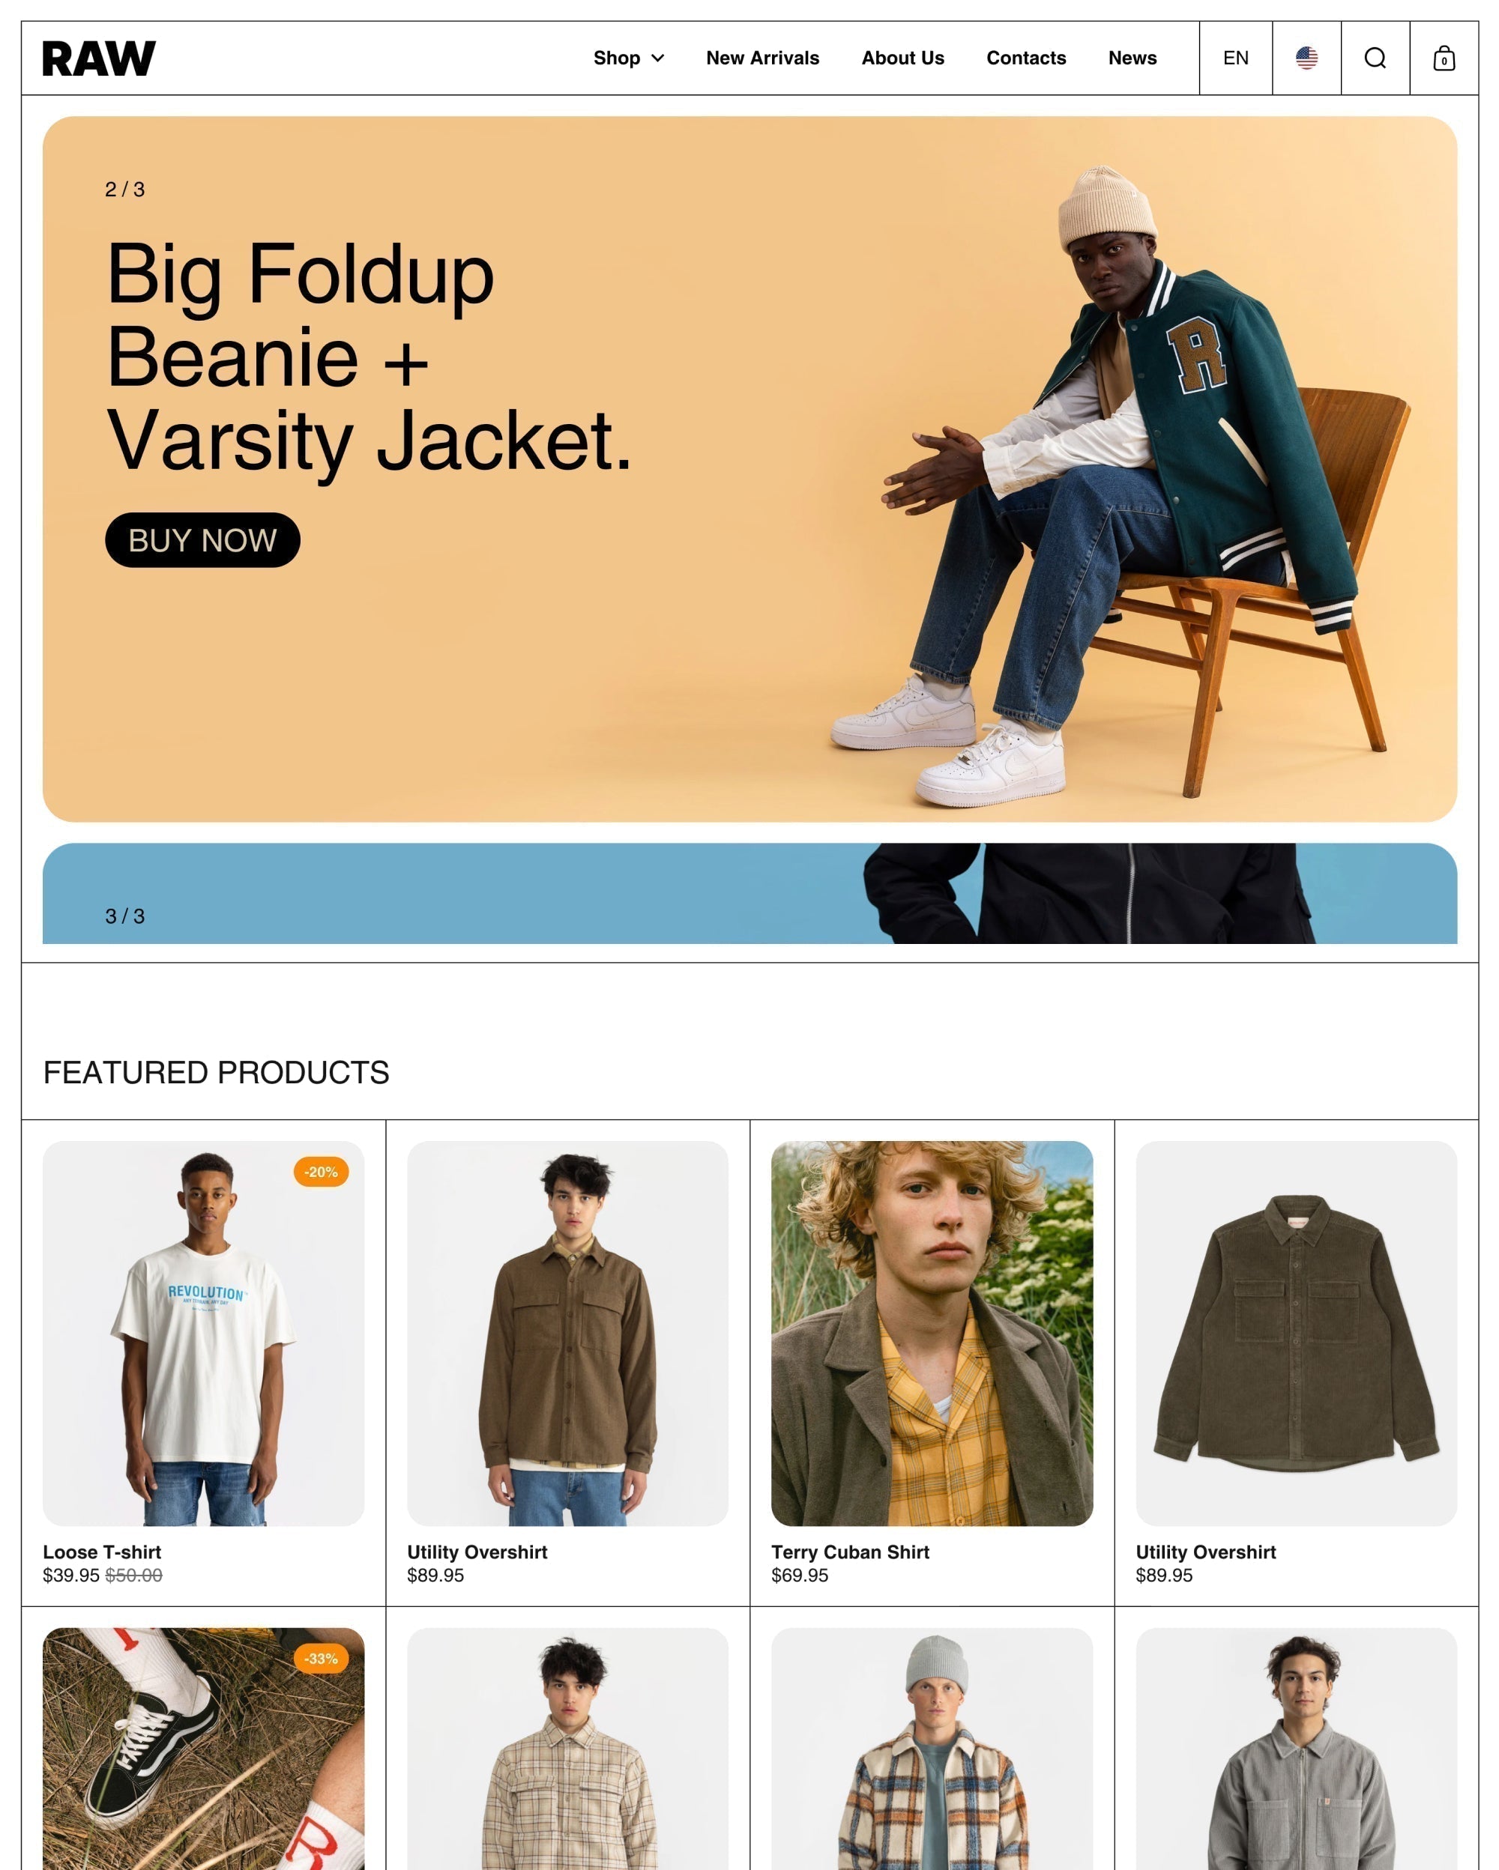Viewport: 1499px width, 1870px height.
Task: Expand the Shop navigation dropdown
Action: tap(629, 58)
